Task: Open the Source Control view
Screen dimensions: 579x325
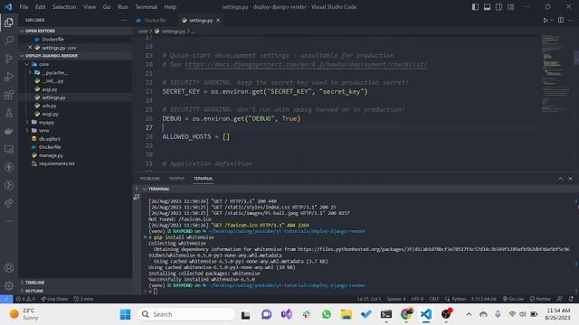Action: 9,59
